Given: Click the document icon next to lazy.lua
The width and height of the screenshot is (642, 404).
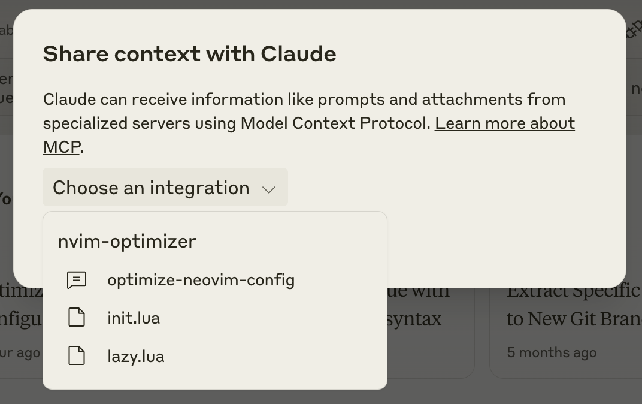Looking at the screenshot, I should [77, 355].
